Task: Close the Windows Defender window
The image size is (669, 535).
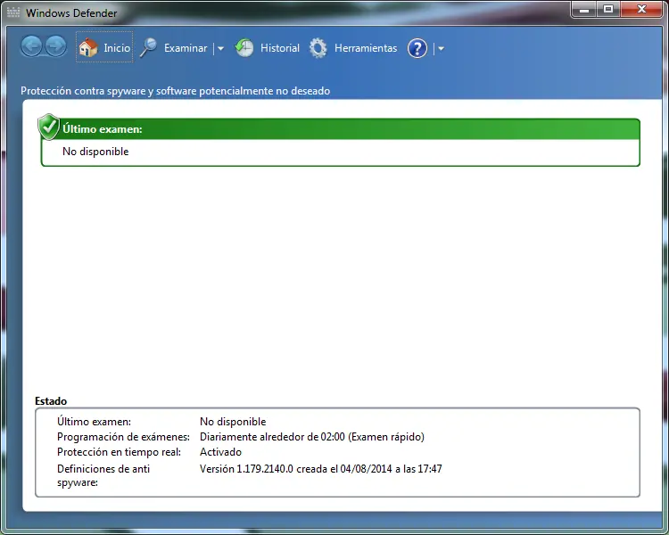Action: tap(641, 10)
